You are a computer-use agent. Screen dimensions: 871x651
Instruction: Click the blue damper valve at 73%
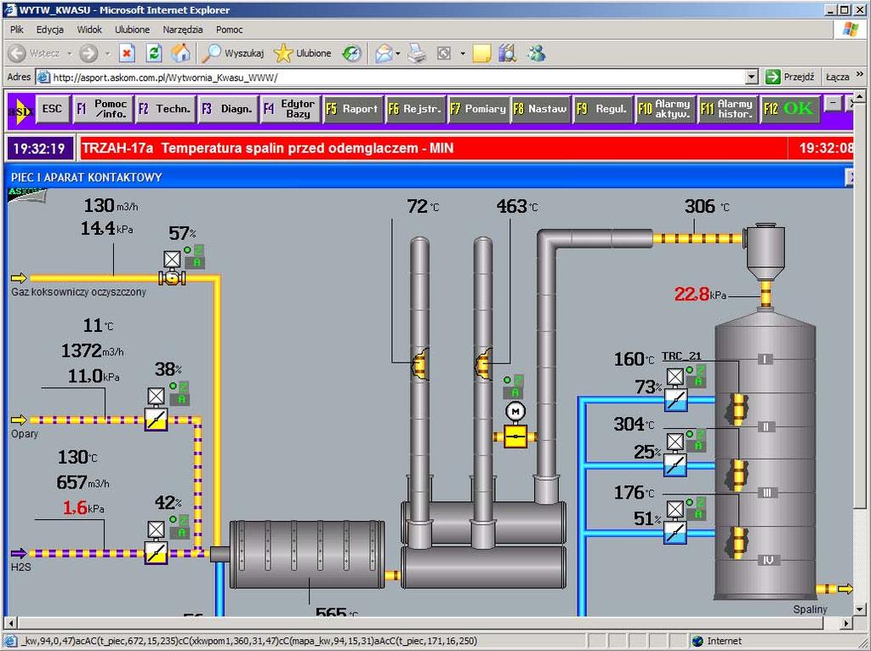(675, 400)
